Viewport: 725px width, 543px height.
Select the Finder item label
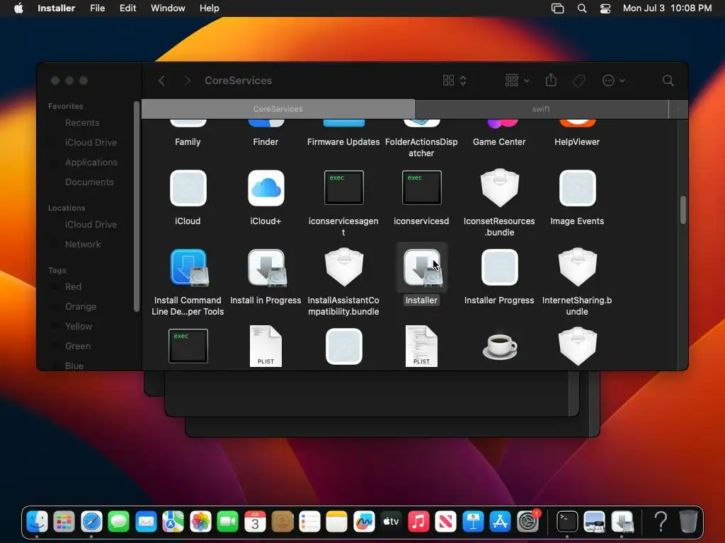[x=266, y=142]
